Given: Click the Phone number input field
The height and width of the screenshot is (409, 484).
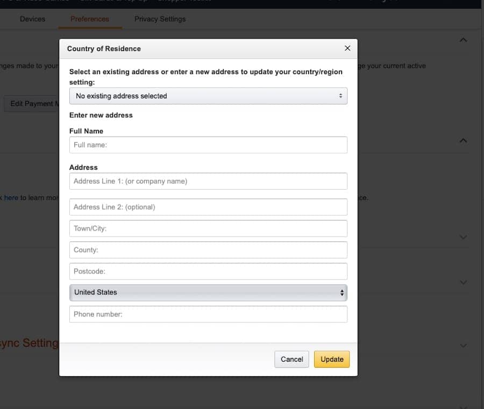Looking at the screenshot, I should click(x=208, y=314).
